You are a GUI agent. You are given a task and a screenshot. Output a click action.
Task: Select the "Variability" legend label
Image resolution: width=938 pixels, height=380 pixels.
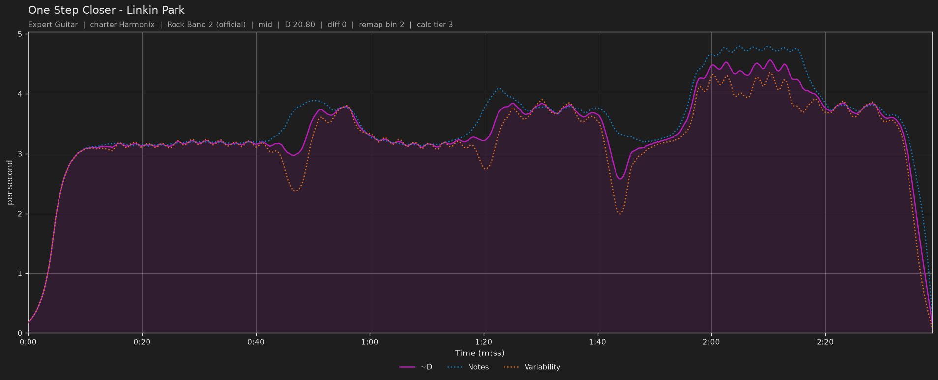[x=542, y=367]
